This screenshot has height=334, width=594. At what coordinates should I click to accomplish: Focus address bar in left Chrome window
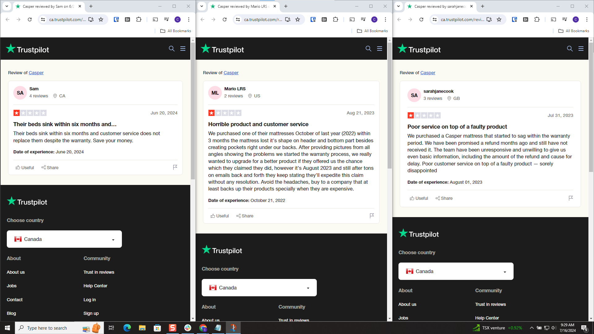[x=67, y=19]
